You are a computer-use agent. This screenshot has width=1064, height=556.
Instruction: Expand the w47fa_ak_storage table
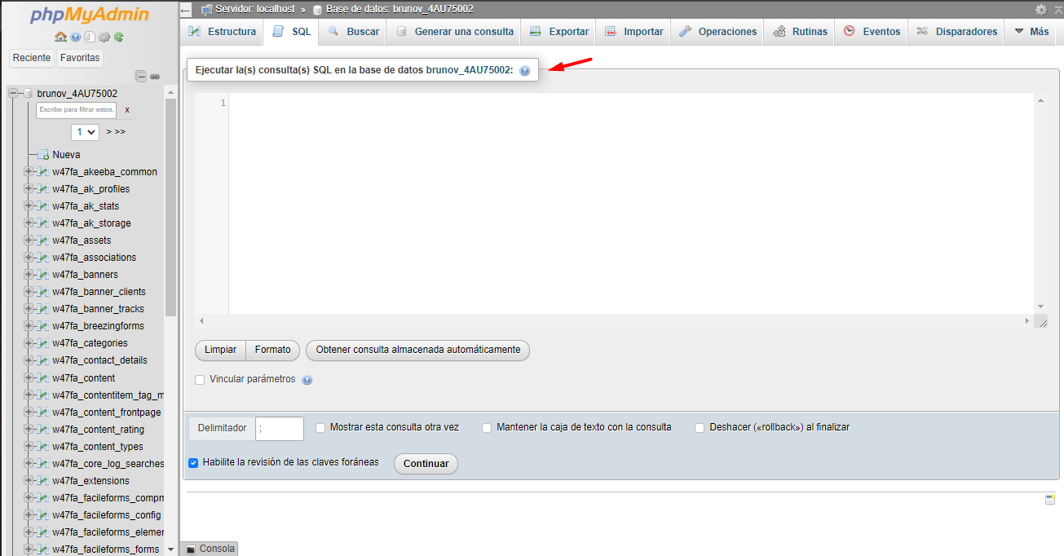[x=28, y=223]
